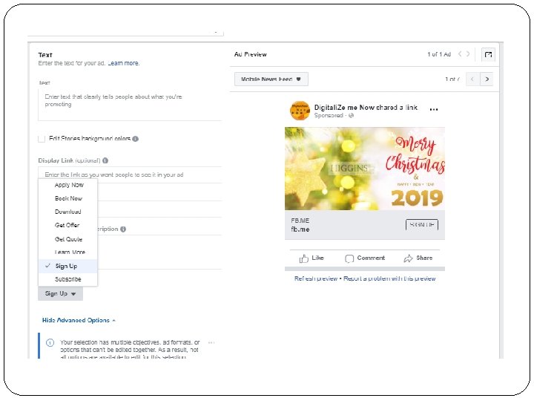Open ad preview in new window icon

click(488, 54)
